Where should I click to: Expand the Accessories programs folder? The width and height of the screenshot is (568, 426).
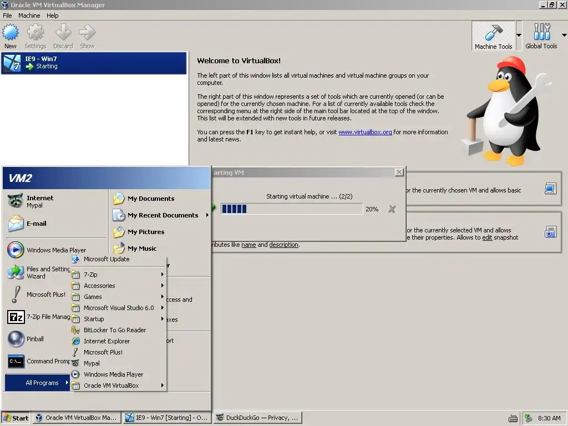[x=119, y=286]
